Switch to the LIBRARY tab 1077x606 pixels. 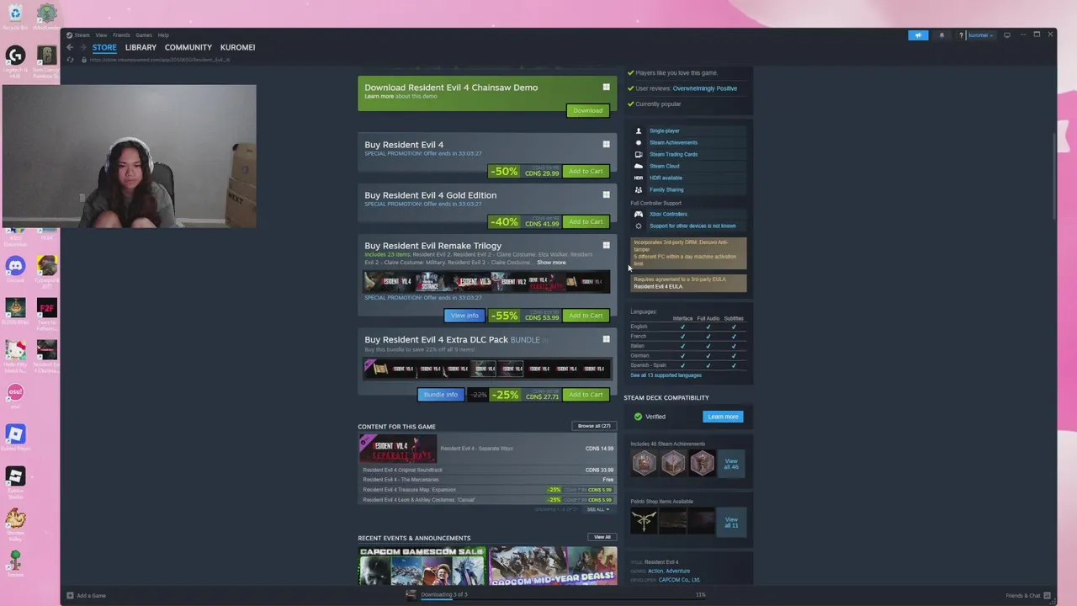coord(141,47)
